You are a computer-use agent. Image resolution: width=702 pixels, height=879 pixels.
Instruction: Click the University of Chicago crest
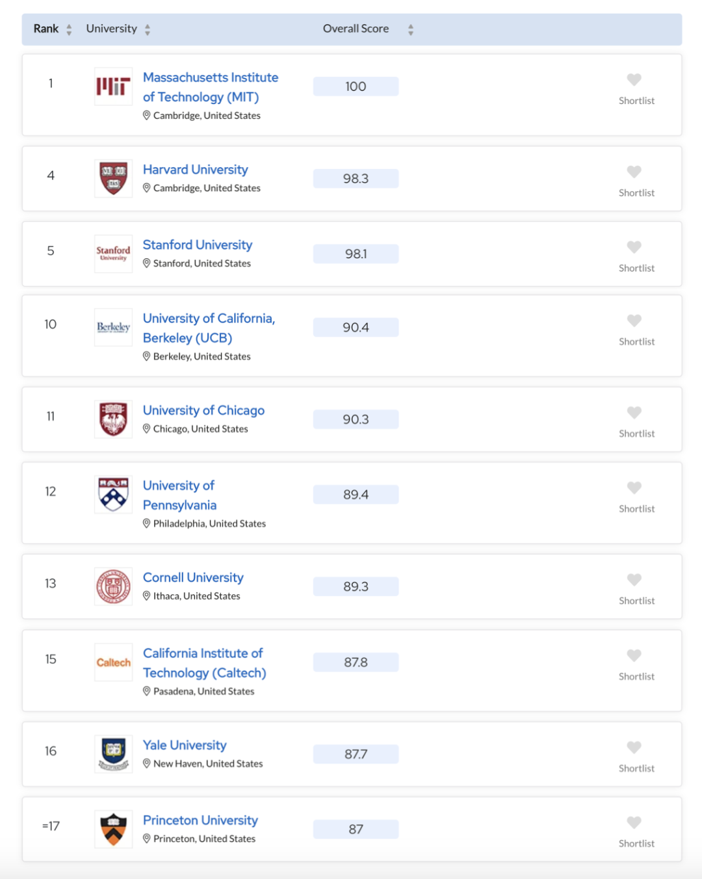[x=113, y=419]
